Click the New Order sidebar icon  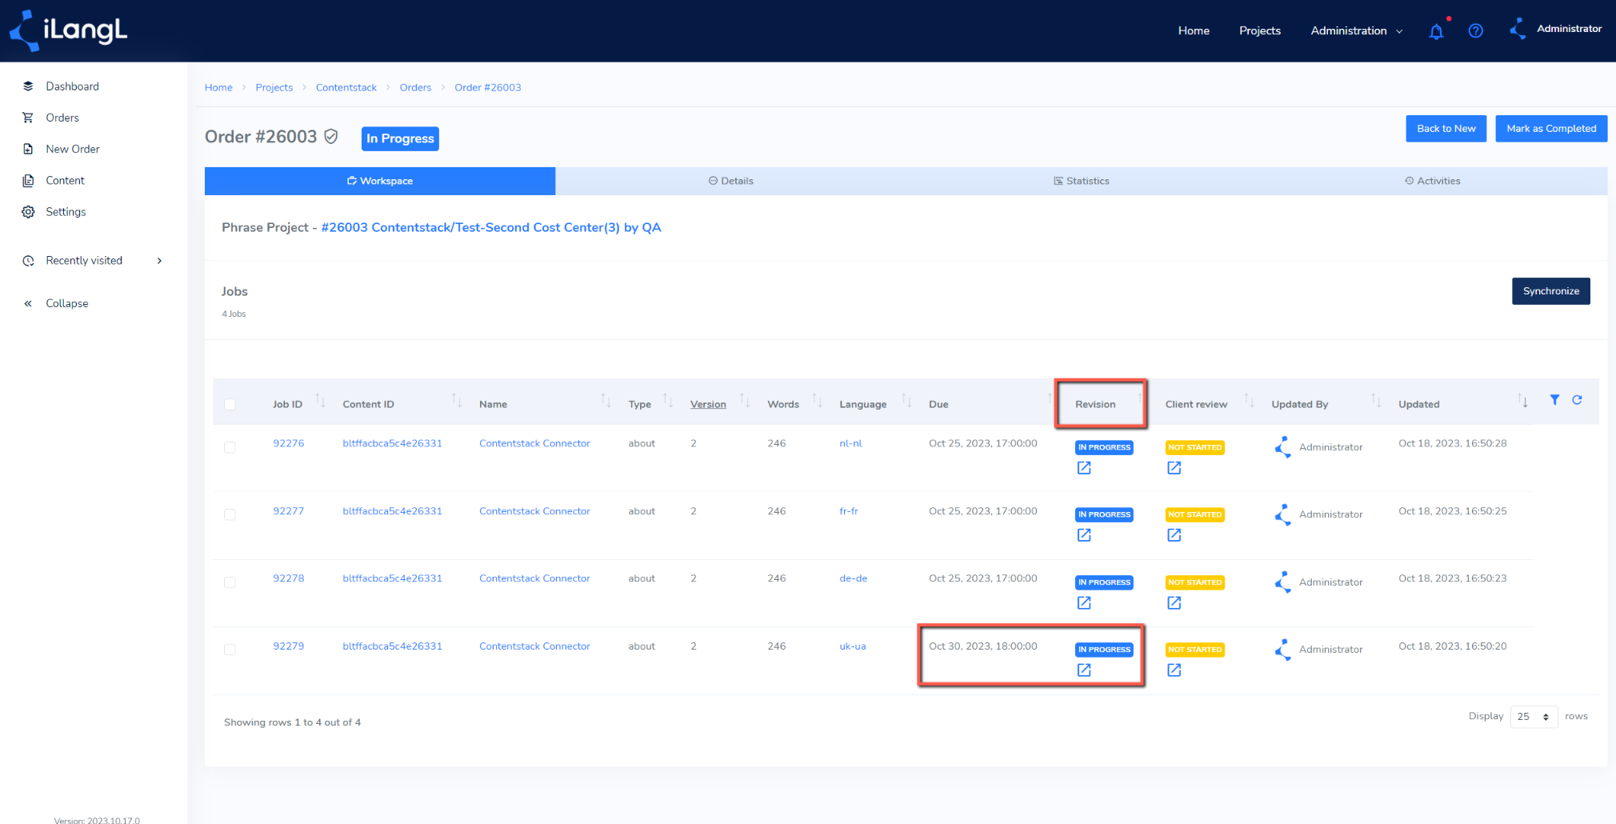point(28,149)
